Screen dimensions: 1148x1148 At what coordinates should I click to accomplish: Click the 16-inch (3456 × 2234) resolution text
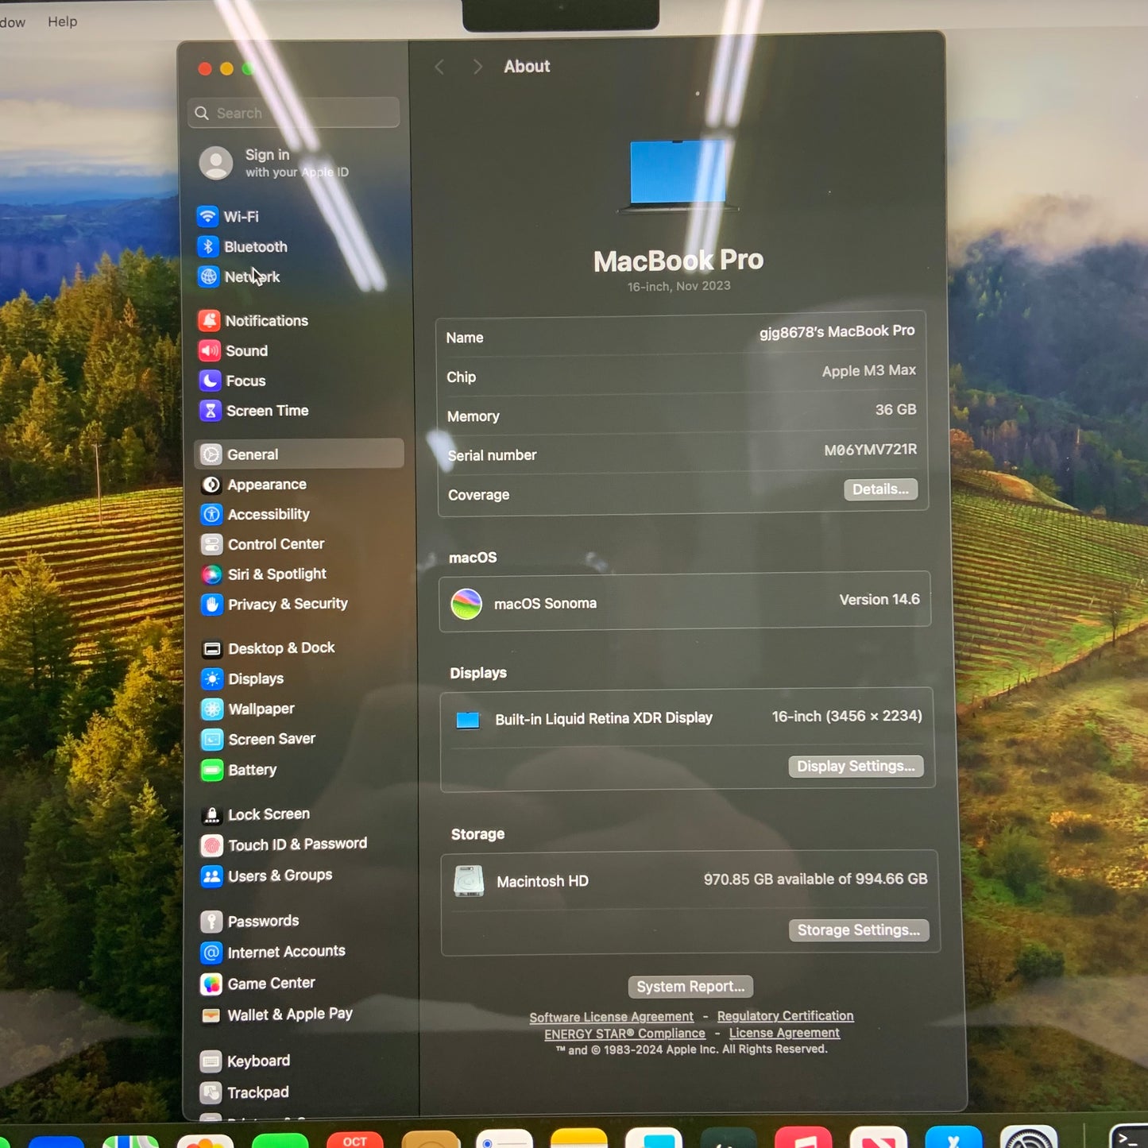pyautogui.click(x=847, y=717)
